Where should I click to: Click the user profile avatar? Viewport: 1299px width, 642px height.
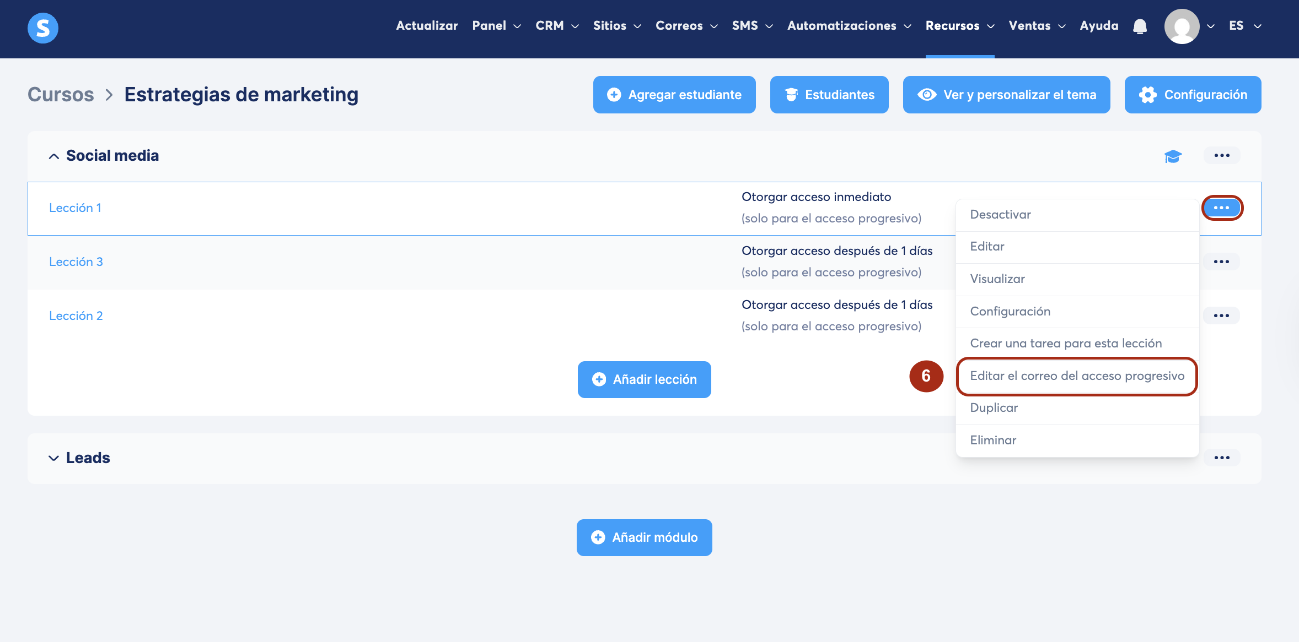click(1182, 26)
